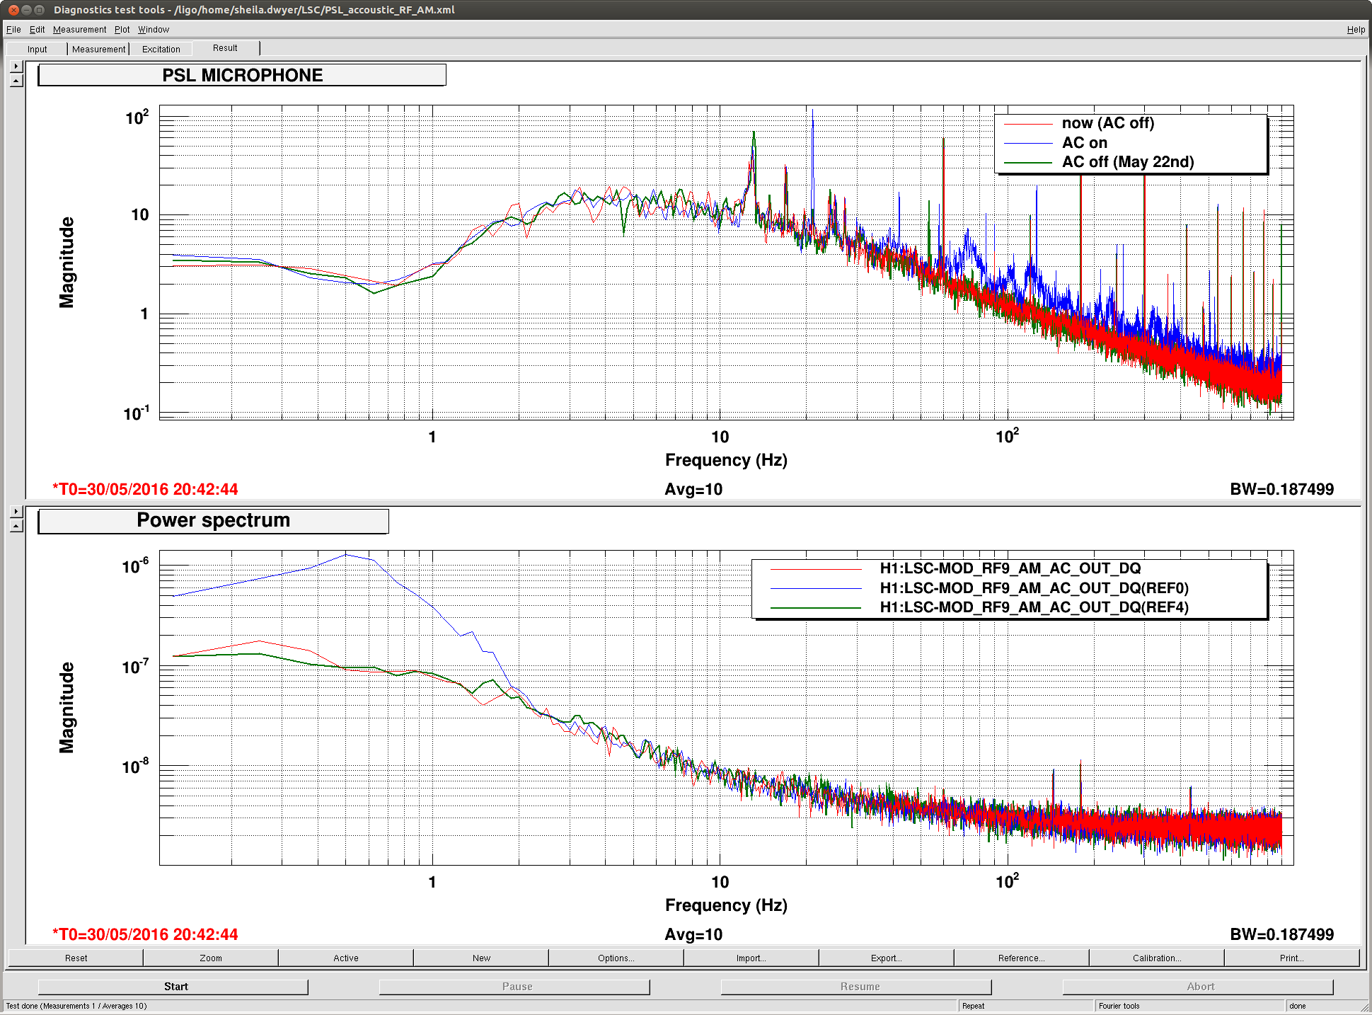Screen dimensions: 1372x1015
Task: Click the up-arrow icon beside PSL MICROPHONE plot
Action: pyautogui.click(x=16, y=81)
